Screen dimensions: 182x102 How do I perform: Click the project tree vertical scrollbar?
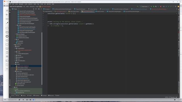pos(42,58)
